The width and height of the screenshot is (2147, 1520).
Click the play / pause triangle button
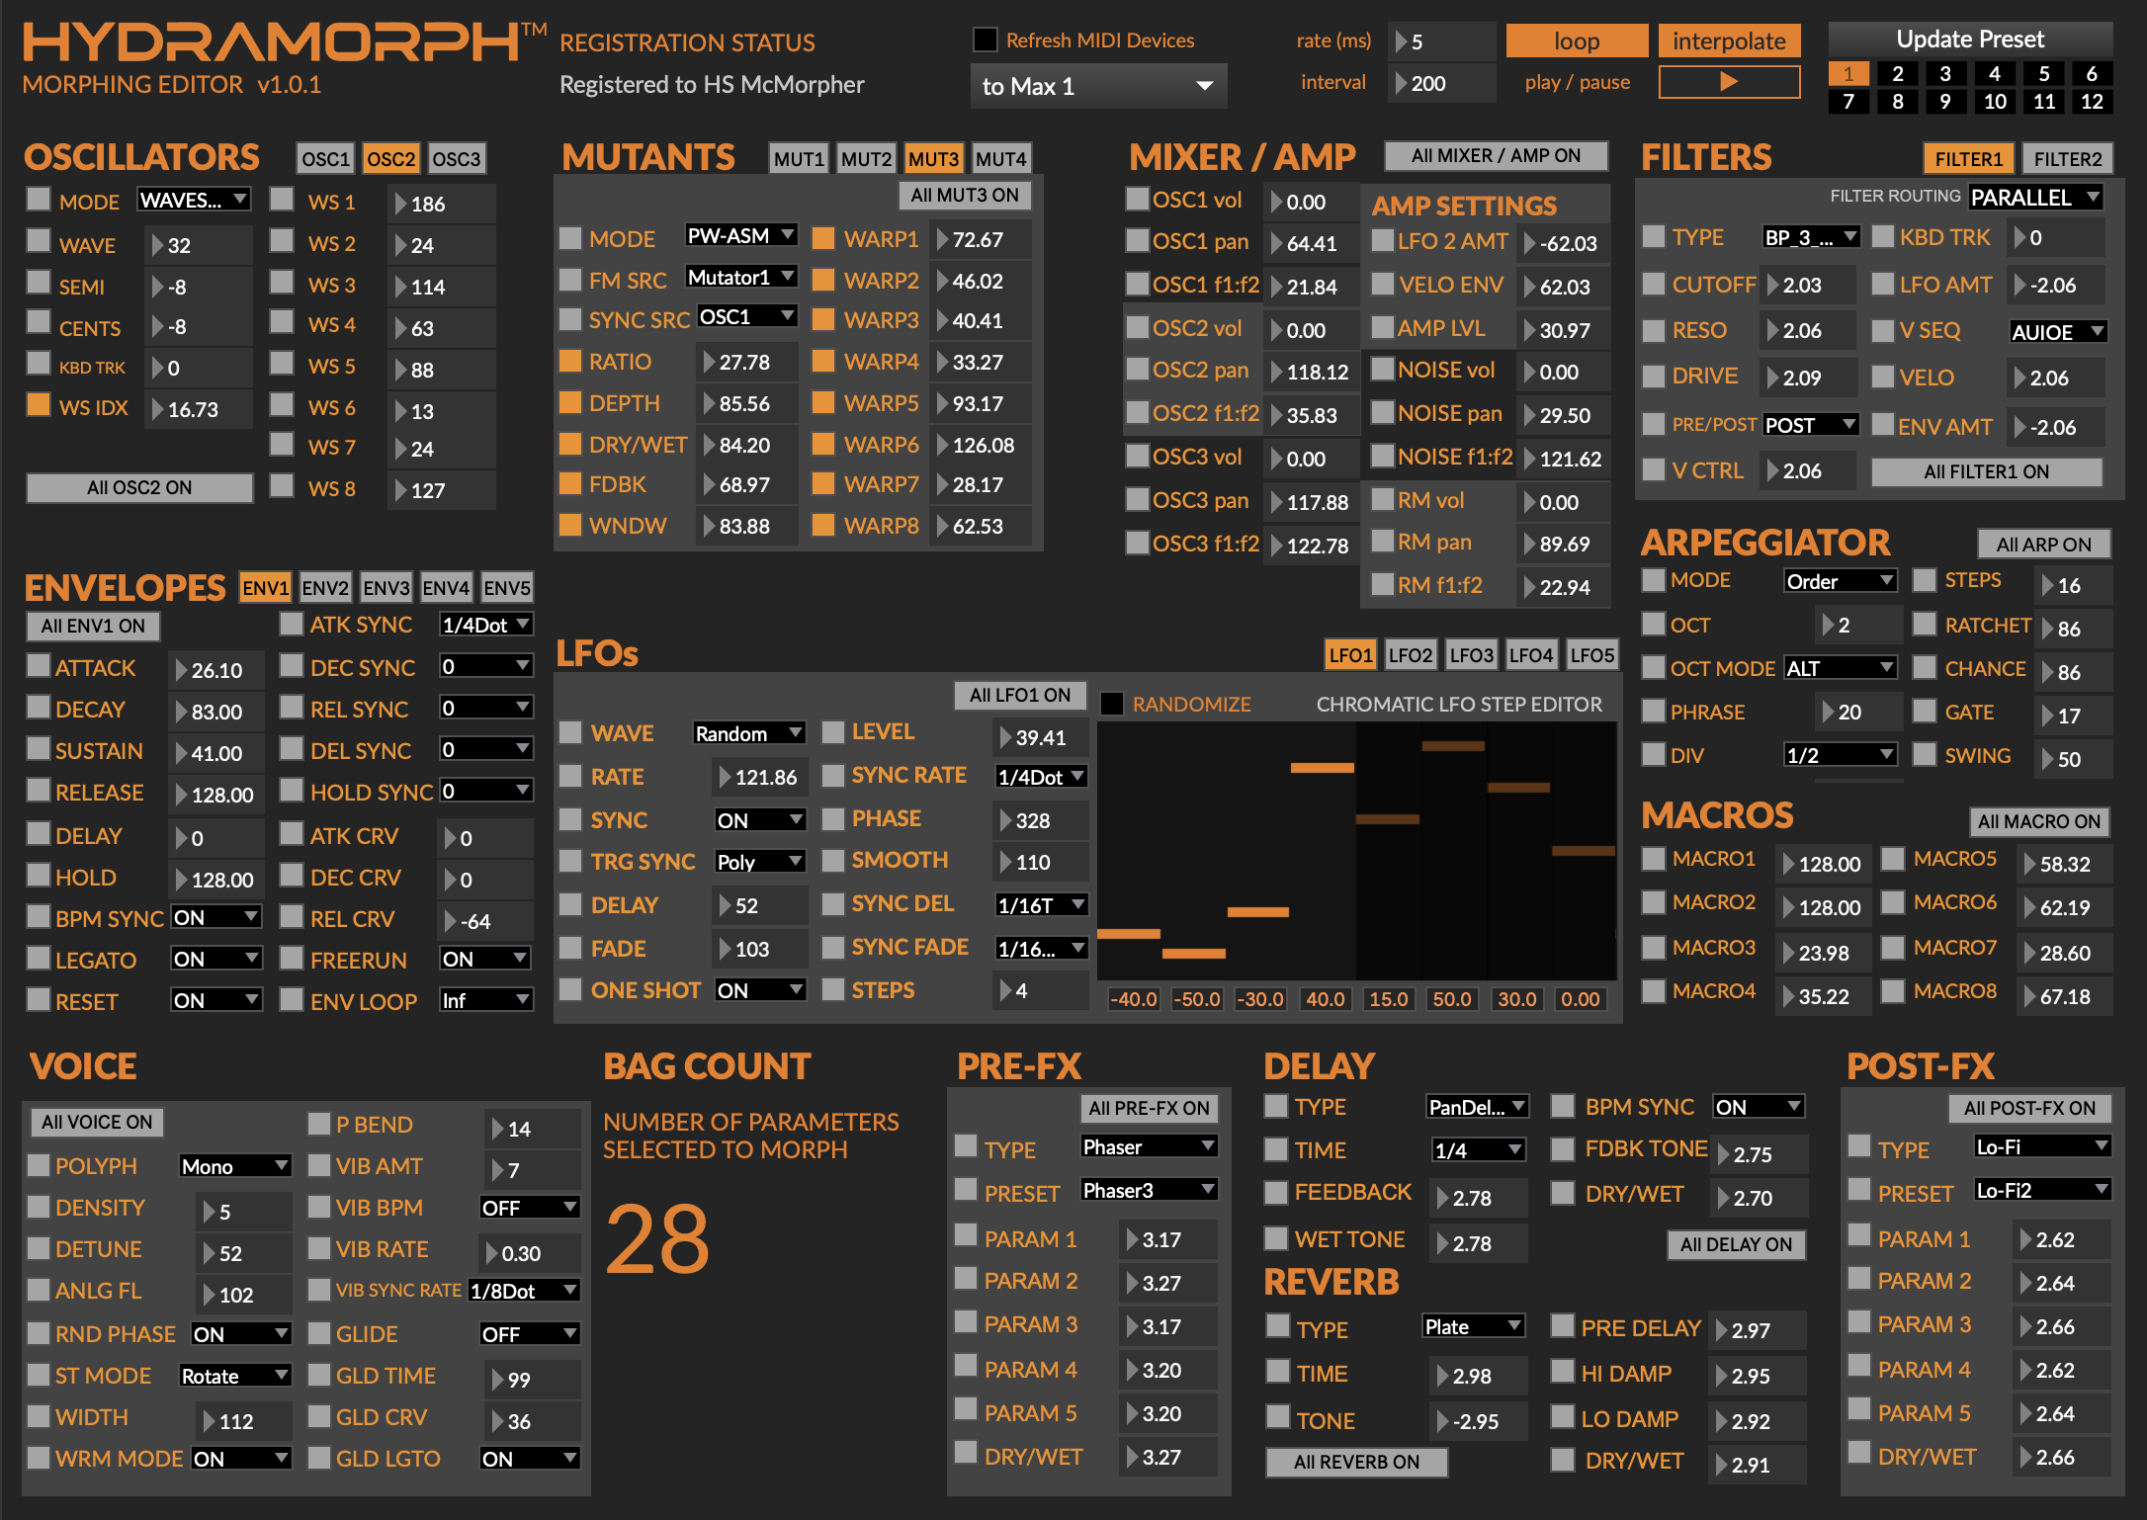[x=1729, y=82]
